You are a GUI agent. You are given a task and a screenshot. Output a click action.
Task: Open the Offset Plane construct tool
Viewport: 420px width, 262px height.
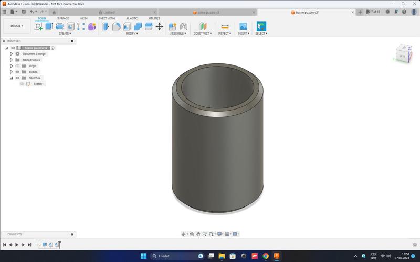(203, 26)
